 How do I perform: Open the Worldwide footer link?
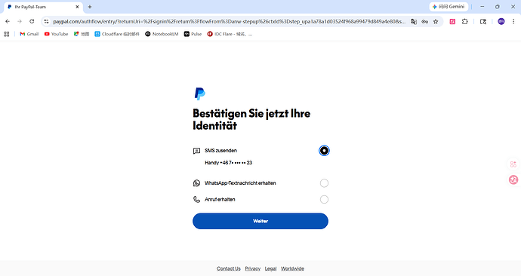click(x=293, y=268)
